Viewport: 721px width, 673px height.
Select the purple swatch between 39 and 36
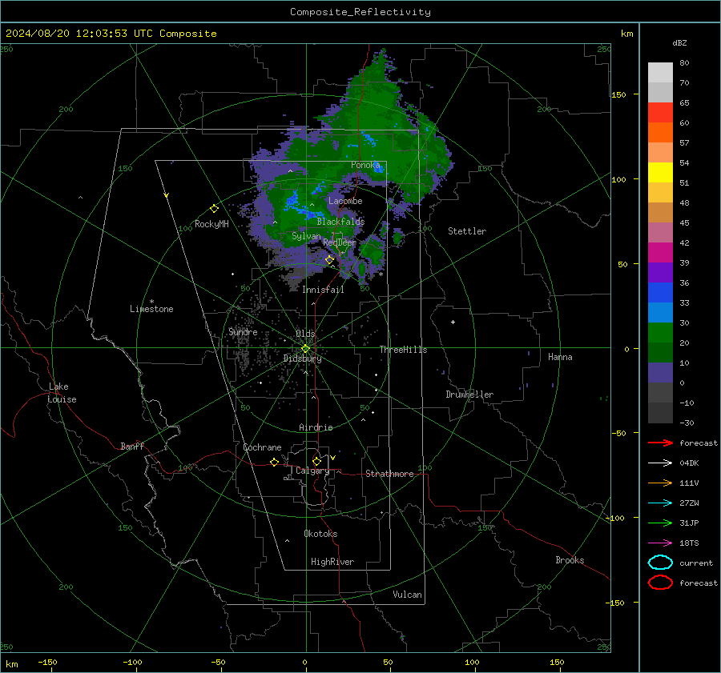pyautogui.click(x=660, y=272)
